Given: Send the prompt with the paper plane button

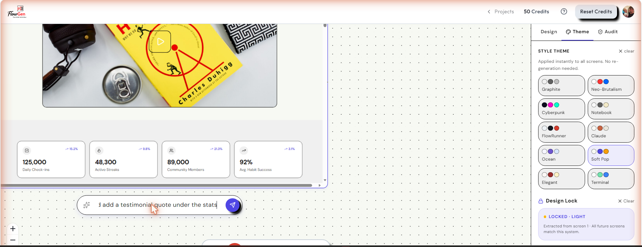Looking at the screenshot, I should (233, 205).
